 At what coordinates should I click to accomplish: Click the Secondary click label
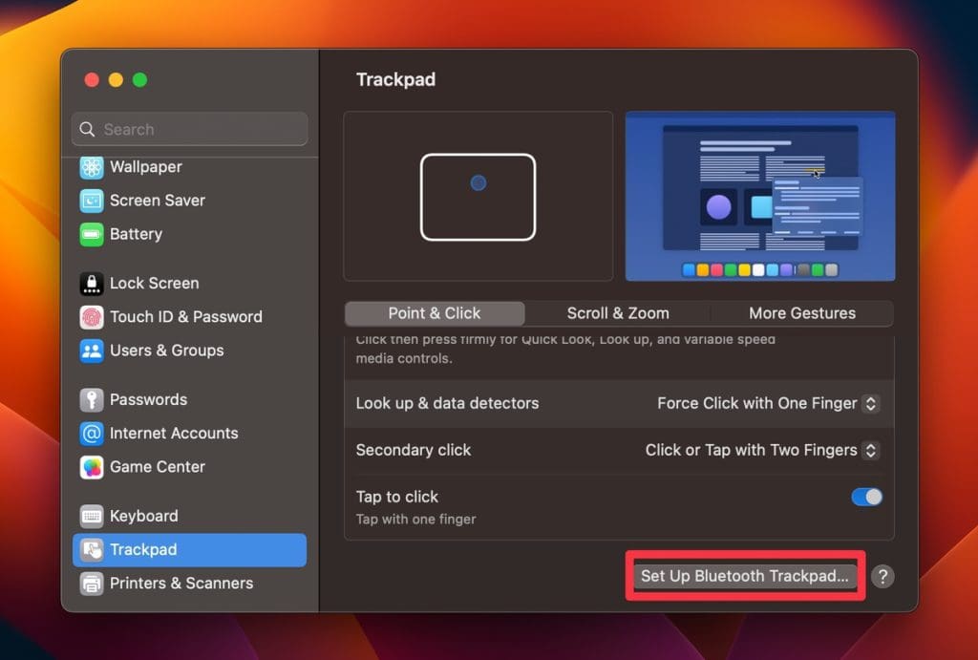click(413, 451)
